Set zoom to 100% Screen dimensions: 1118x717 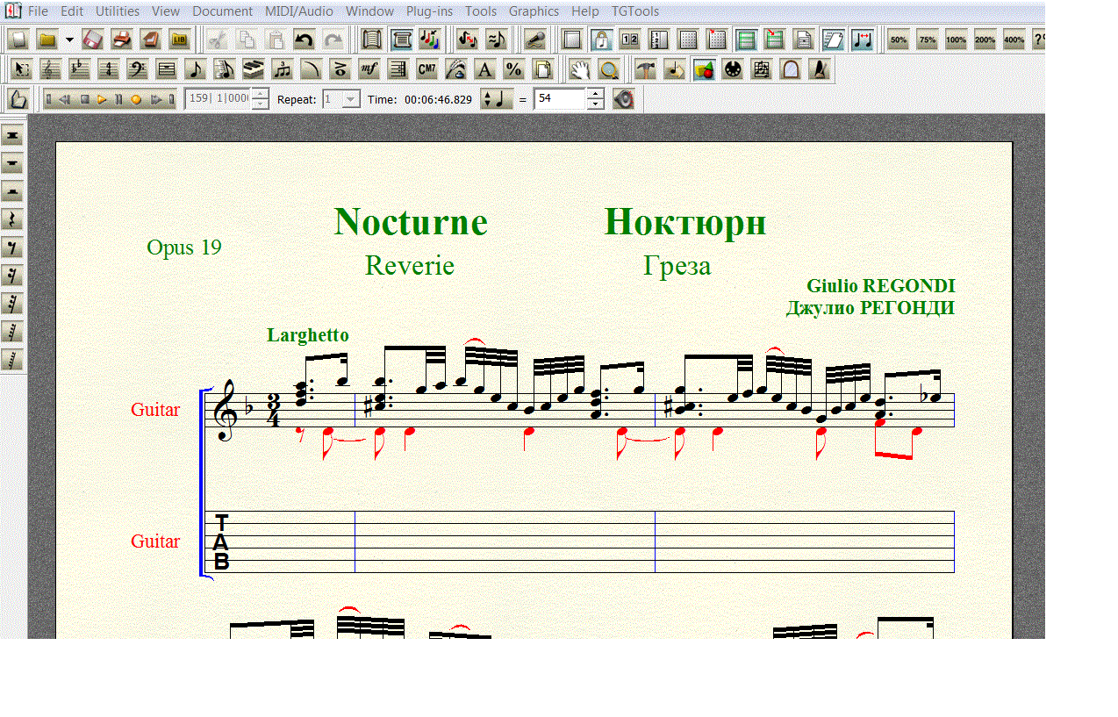pos(957,39)
